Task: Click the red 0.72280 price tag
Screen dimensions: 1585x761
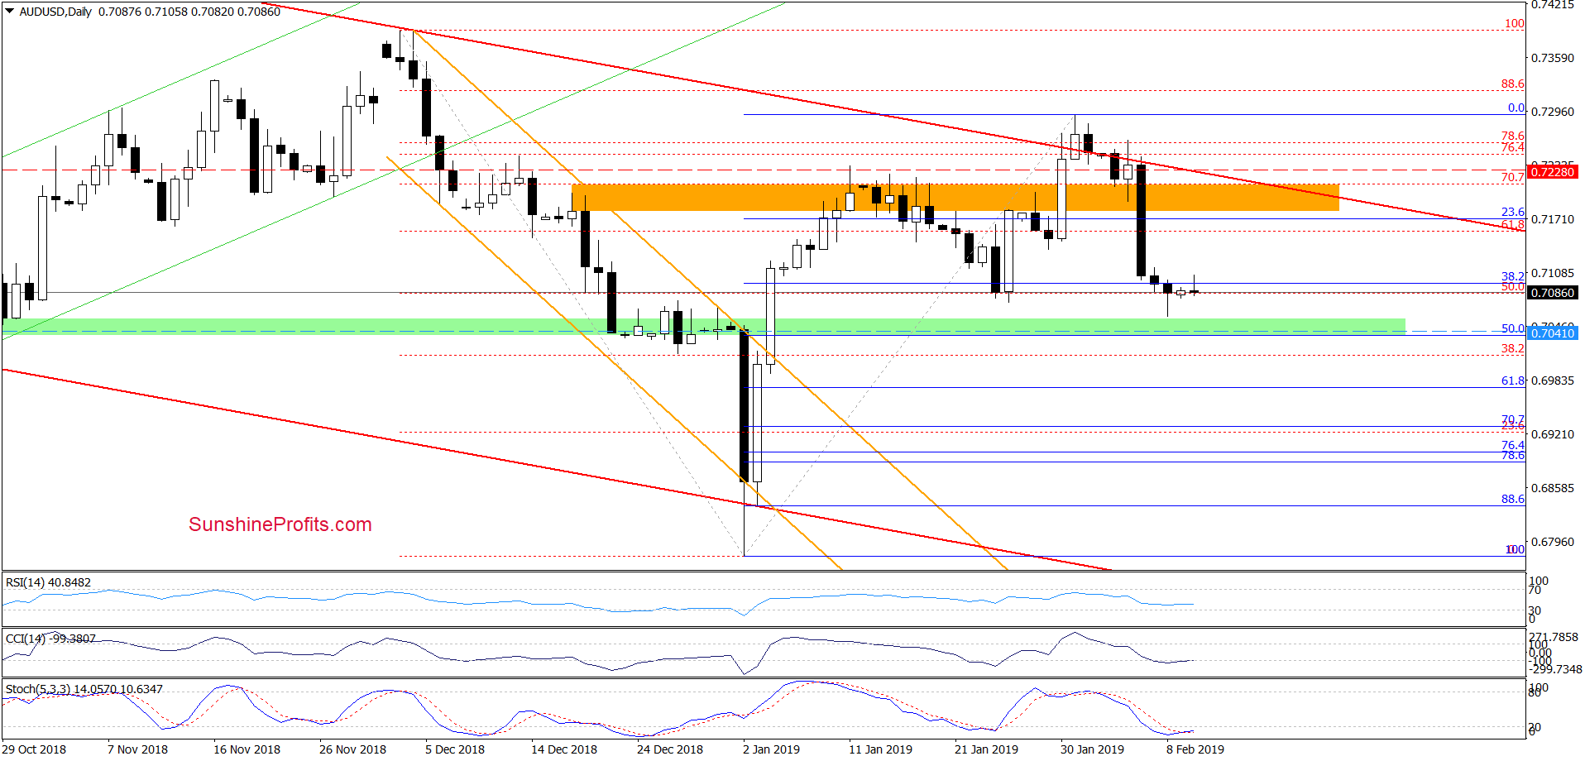Action: coord(1553,172)
